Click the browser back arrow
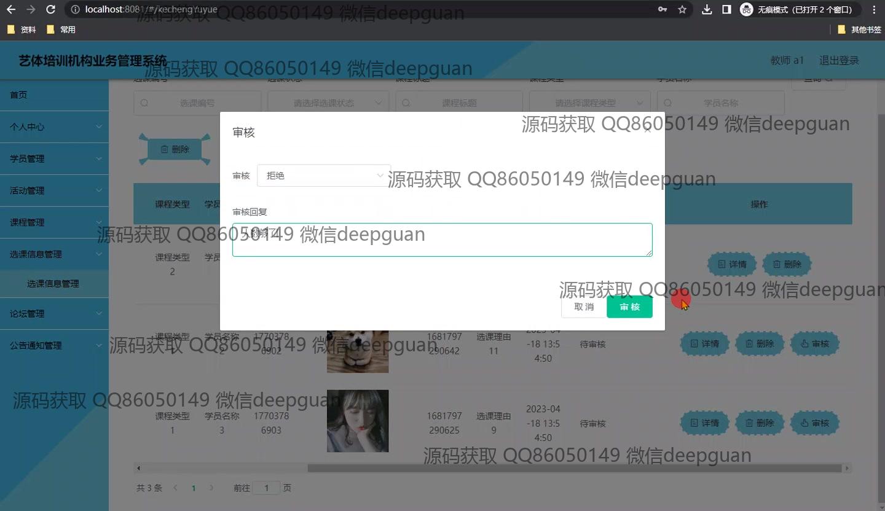 point(11,10)
